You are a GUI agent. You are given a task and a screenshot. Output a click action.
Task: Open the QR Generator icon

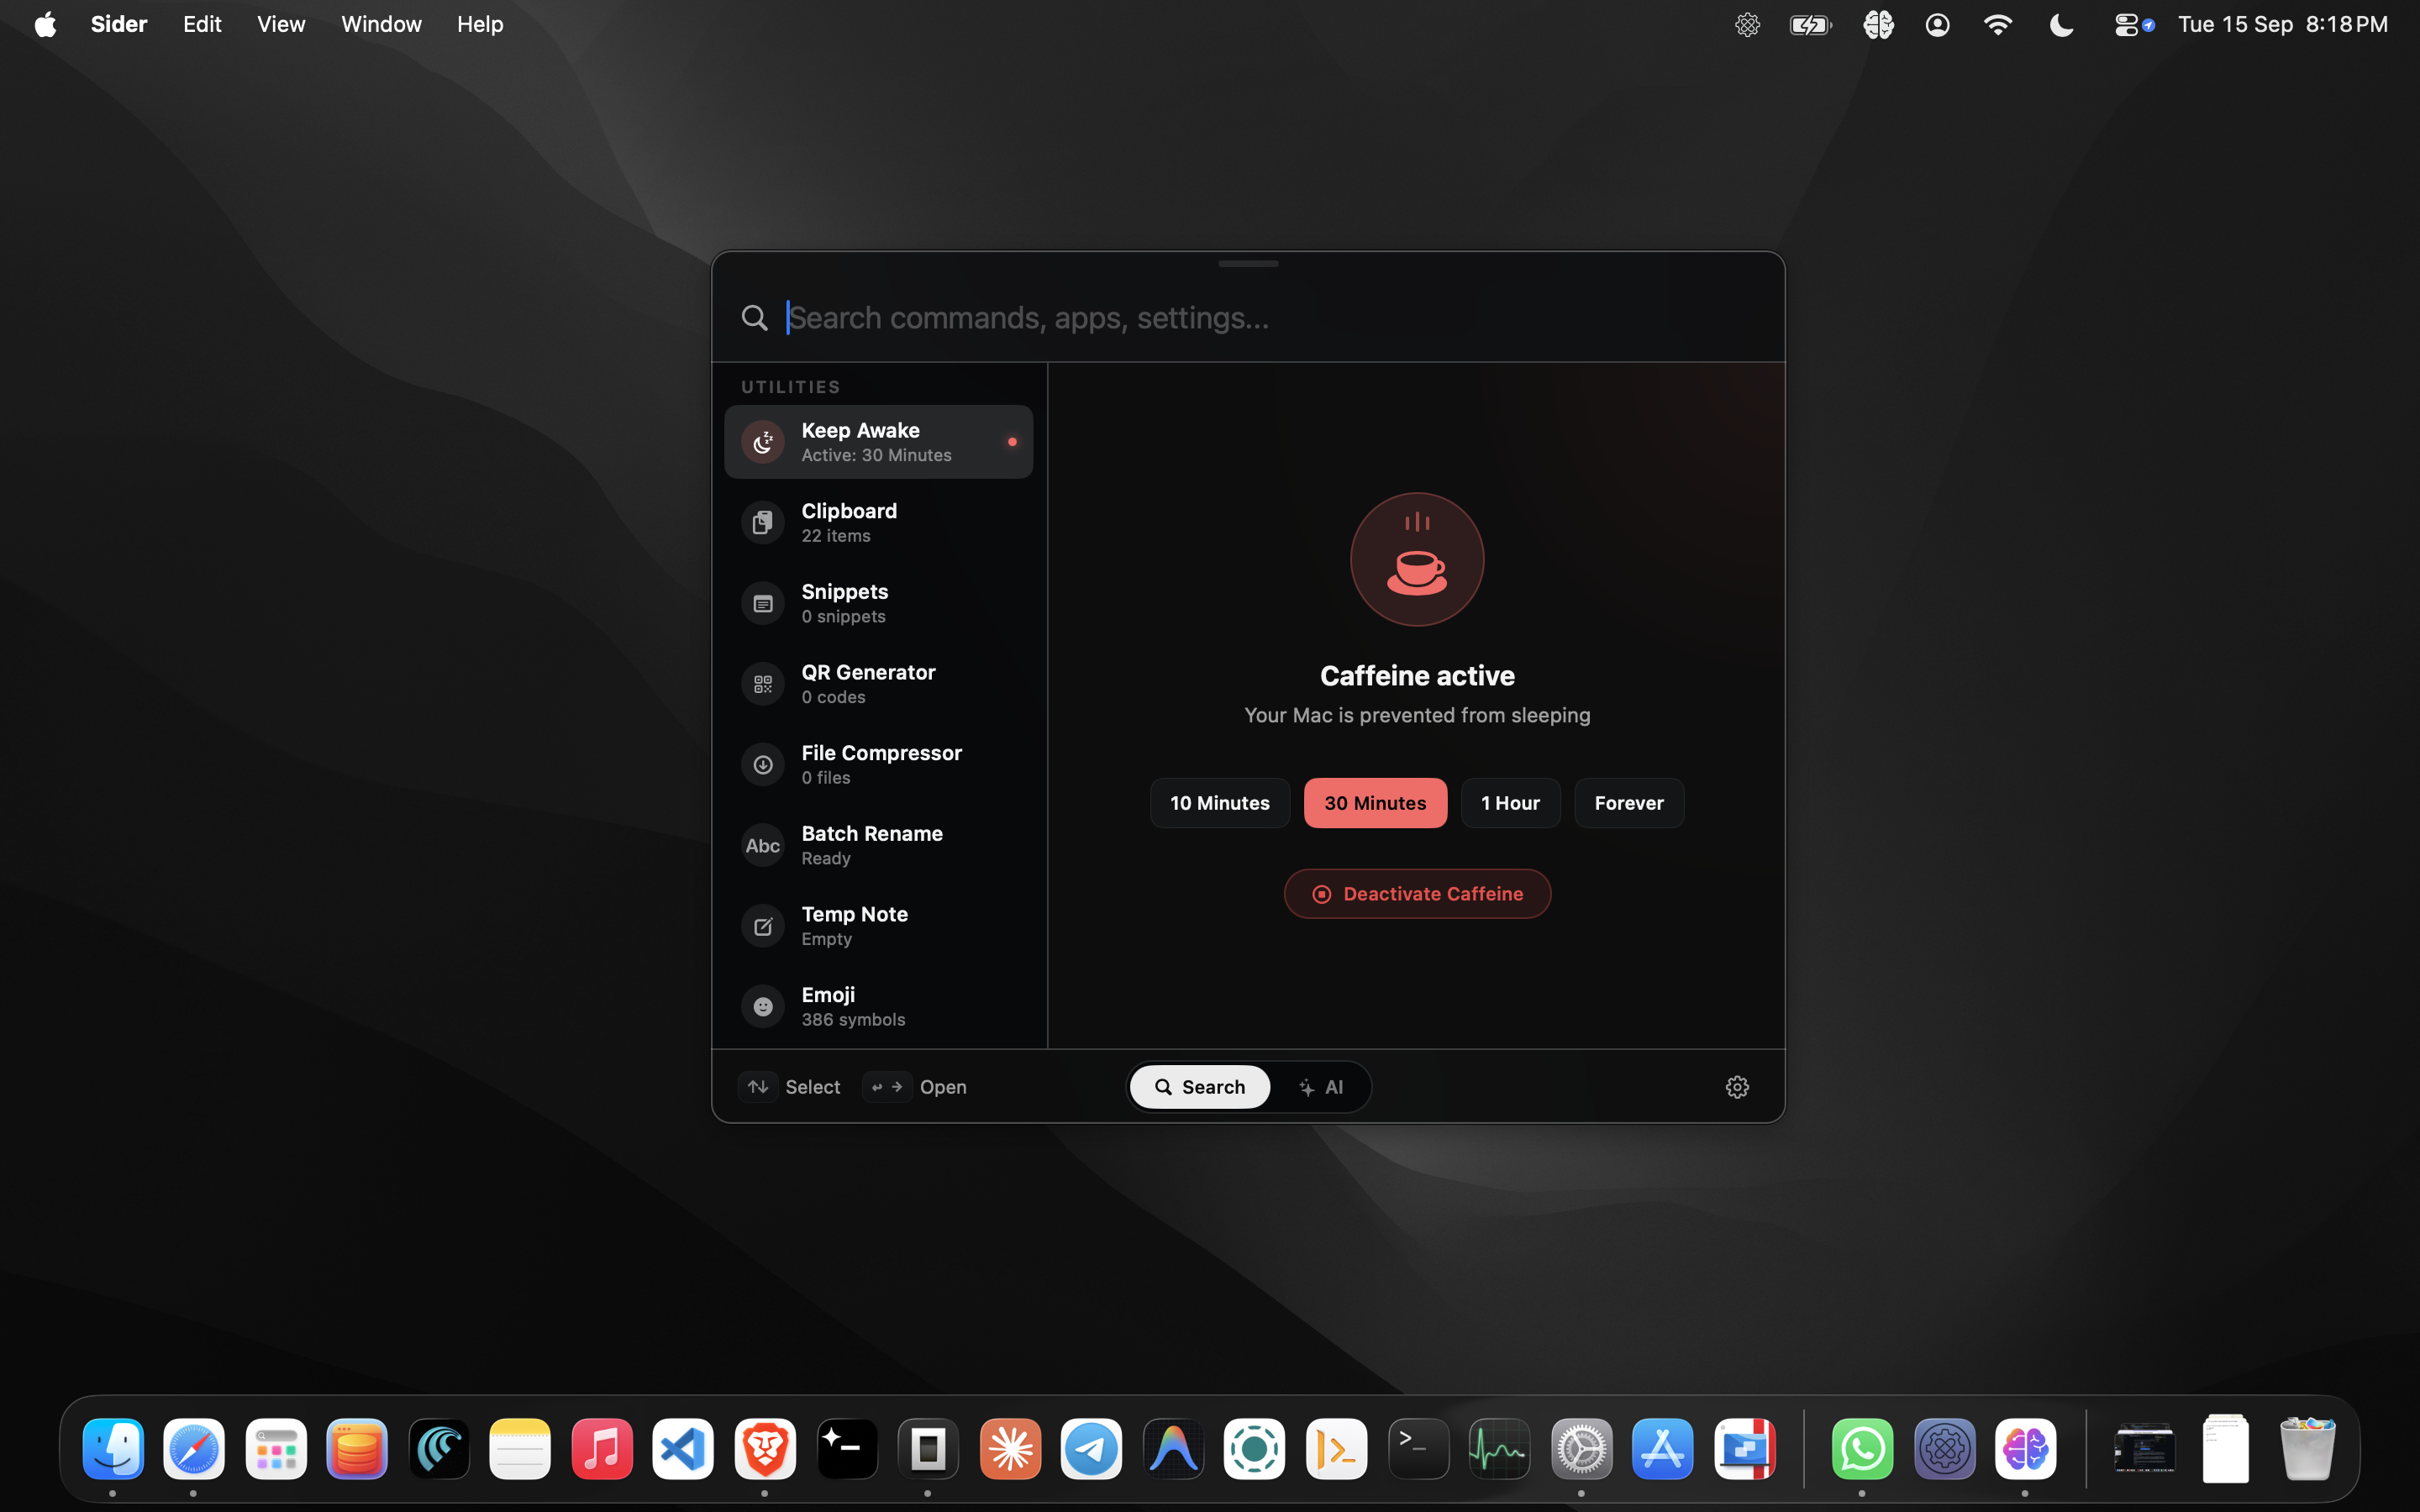[x=763, y=684]
